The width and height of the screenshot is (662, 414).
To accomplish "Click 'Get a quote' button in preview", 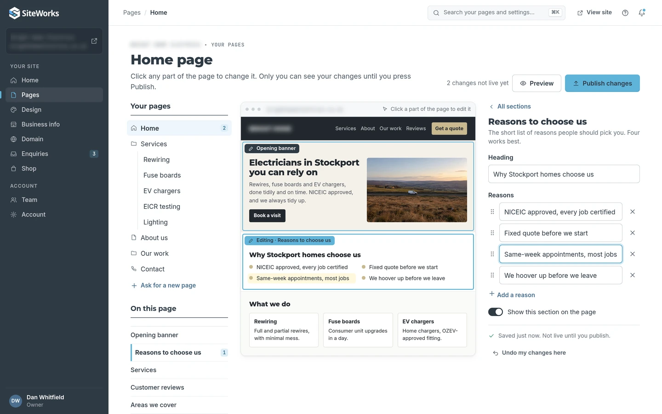I will (x=449, y=128).
